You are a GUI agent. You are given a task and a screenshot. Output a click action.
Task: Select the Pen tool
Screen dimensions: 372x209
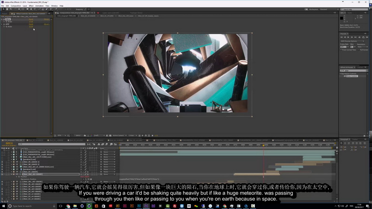click(x=31, y=9)
